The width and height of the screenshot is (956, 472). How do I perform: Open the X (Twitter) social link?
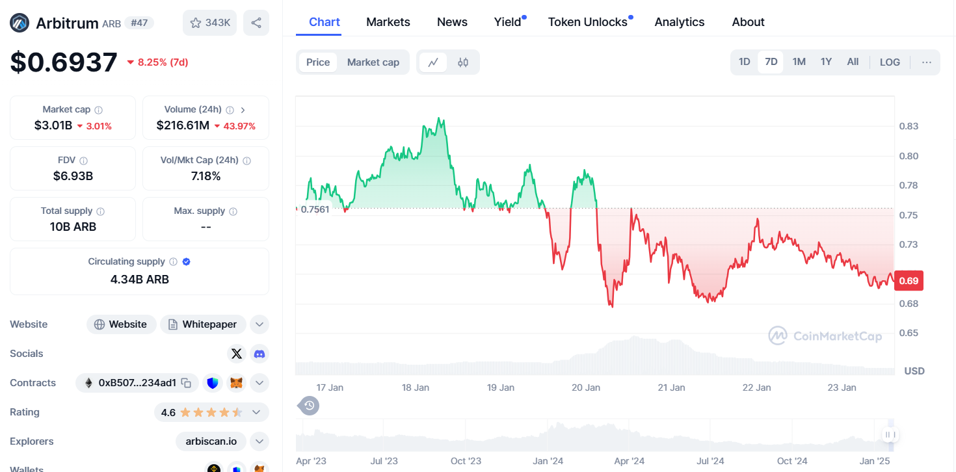[x=237, y=354]
